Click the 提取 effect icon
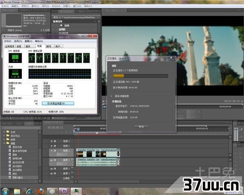 click(x=10, y=154)
